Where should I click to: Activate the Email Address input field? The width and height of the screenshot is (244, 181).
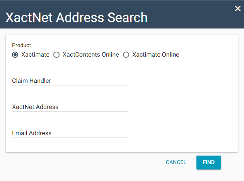coord(70,133)
